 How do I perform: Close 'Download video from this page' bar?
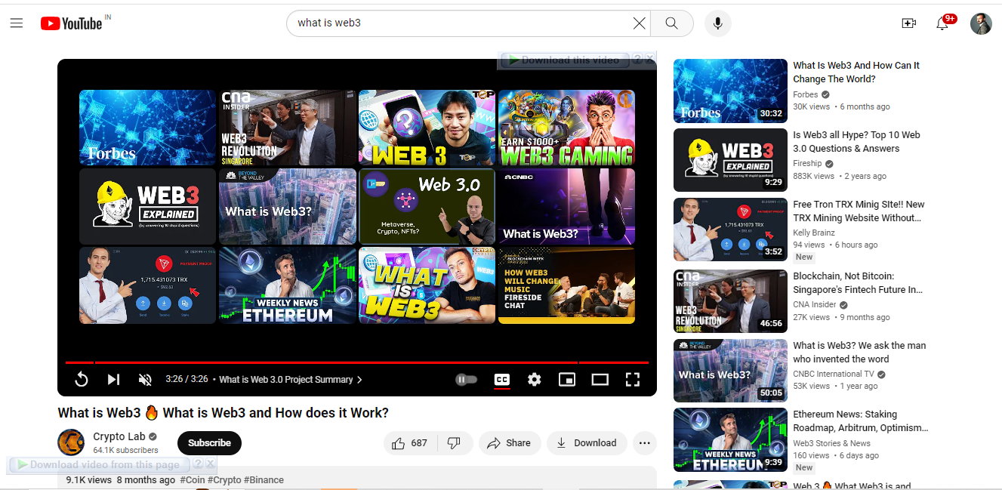(x=211, y=465)
